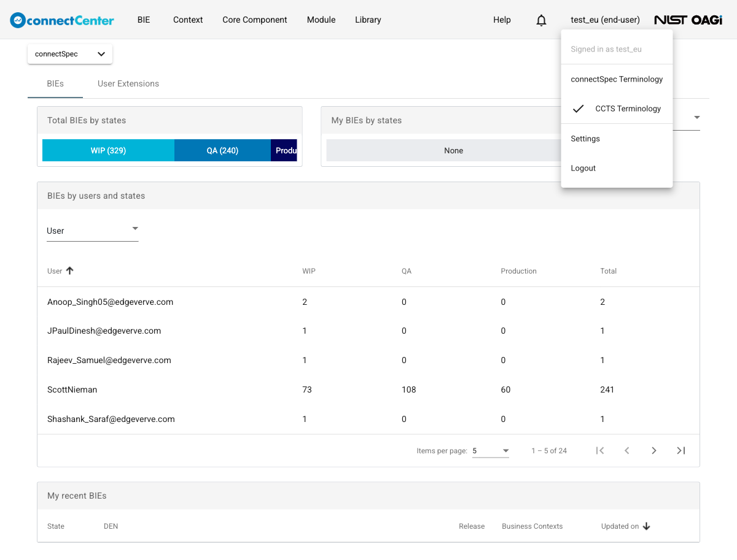Click the connectCenter logo
Image resolution: width=737 pixels, height=560 pixels.
62,20
